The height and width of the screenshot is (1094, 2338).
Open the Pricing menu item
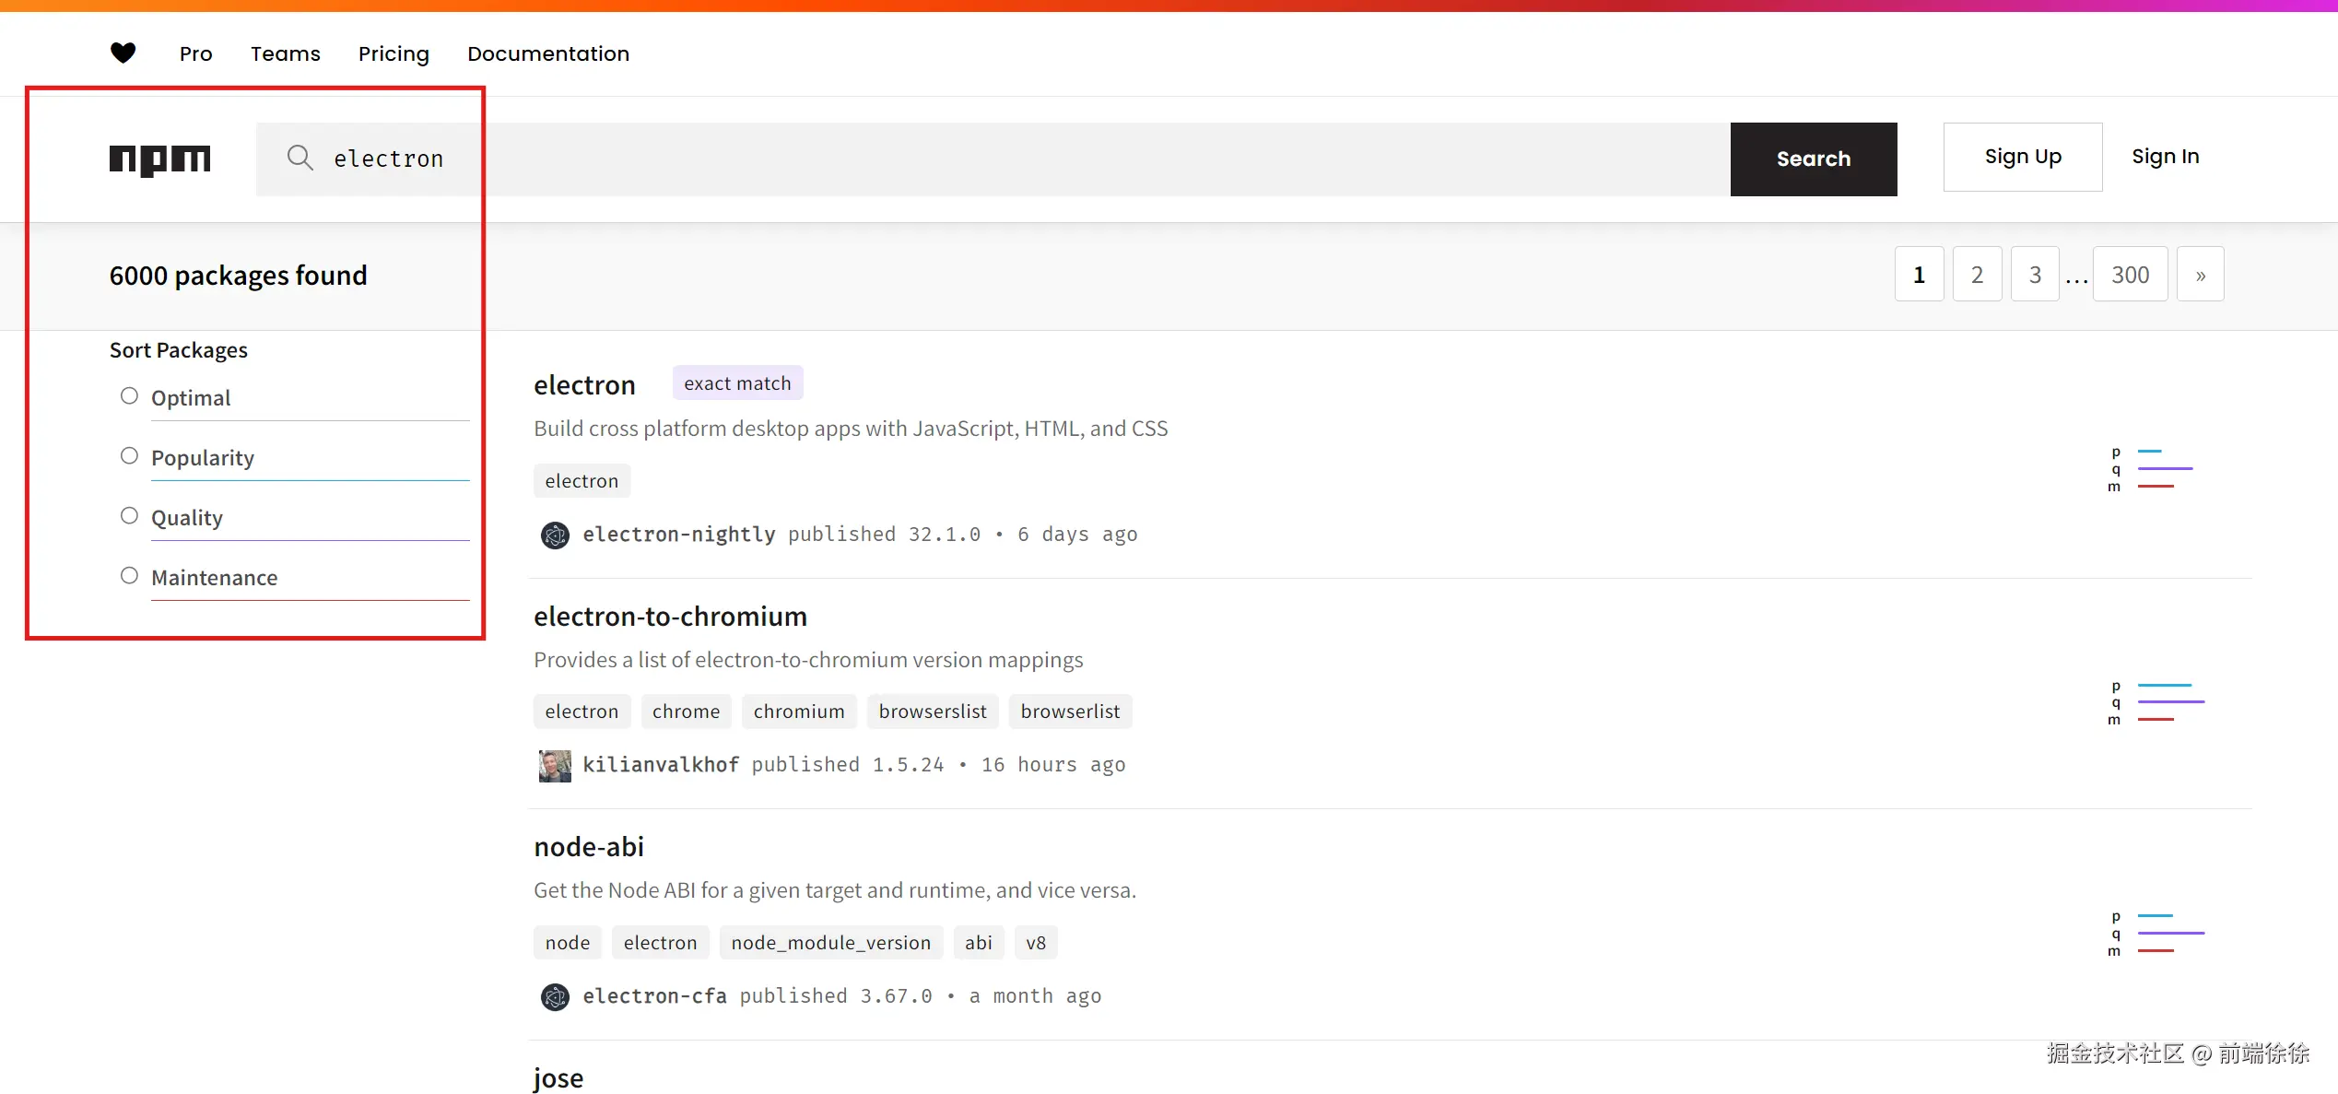(394, 53)
